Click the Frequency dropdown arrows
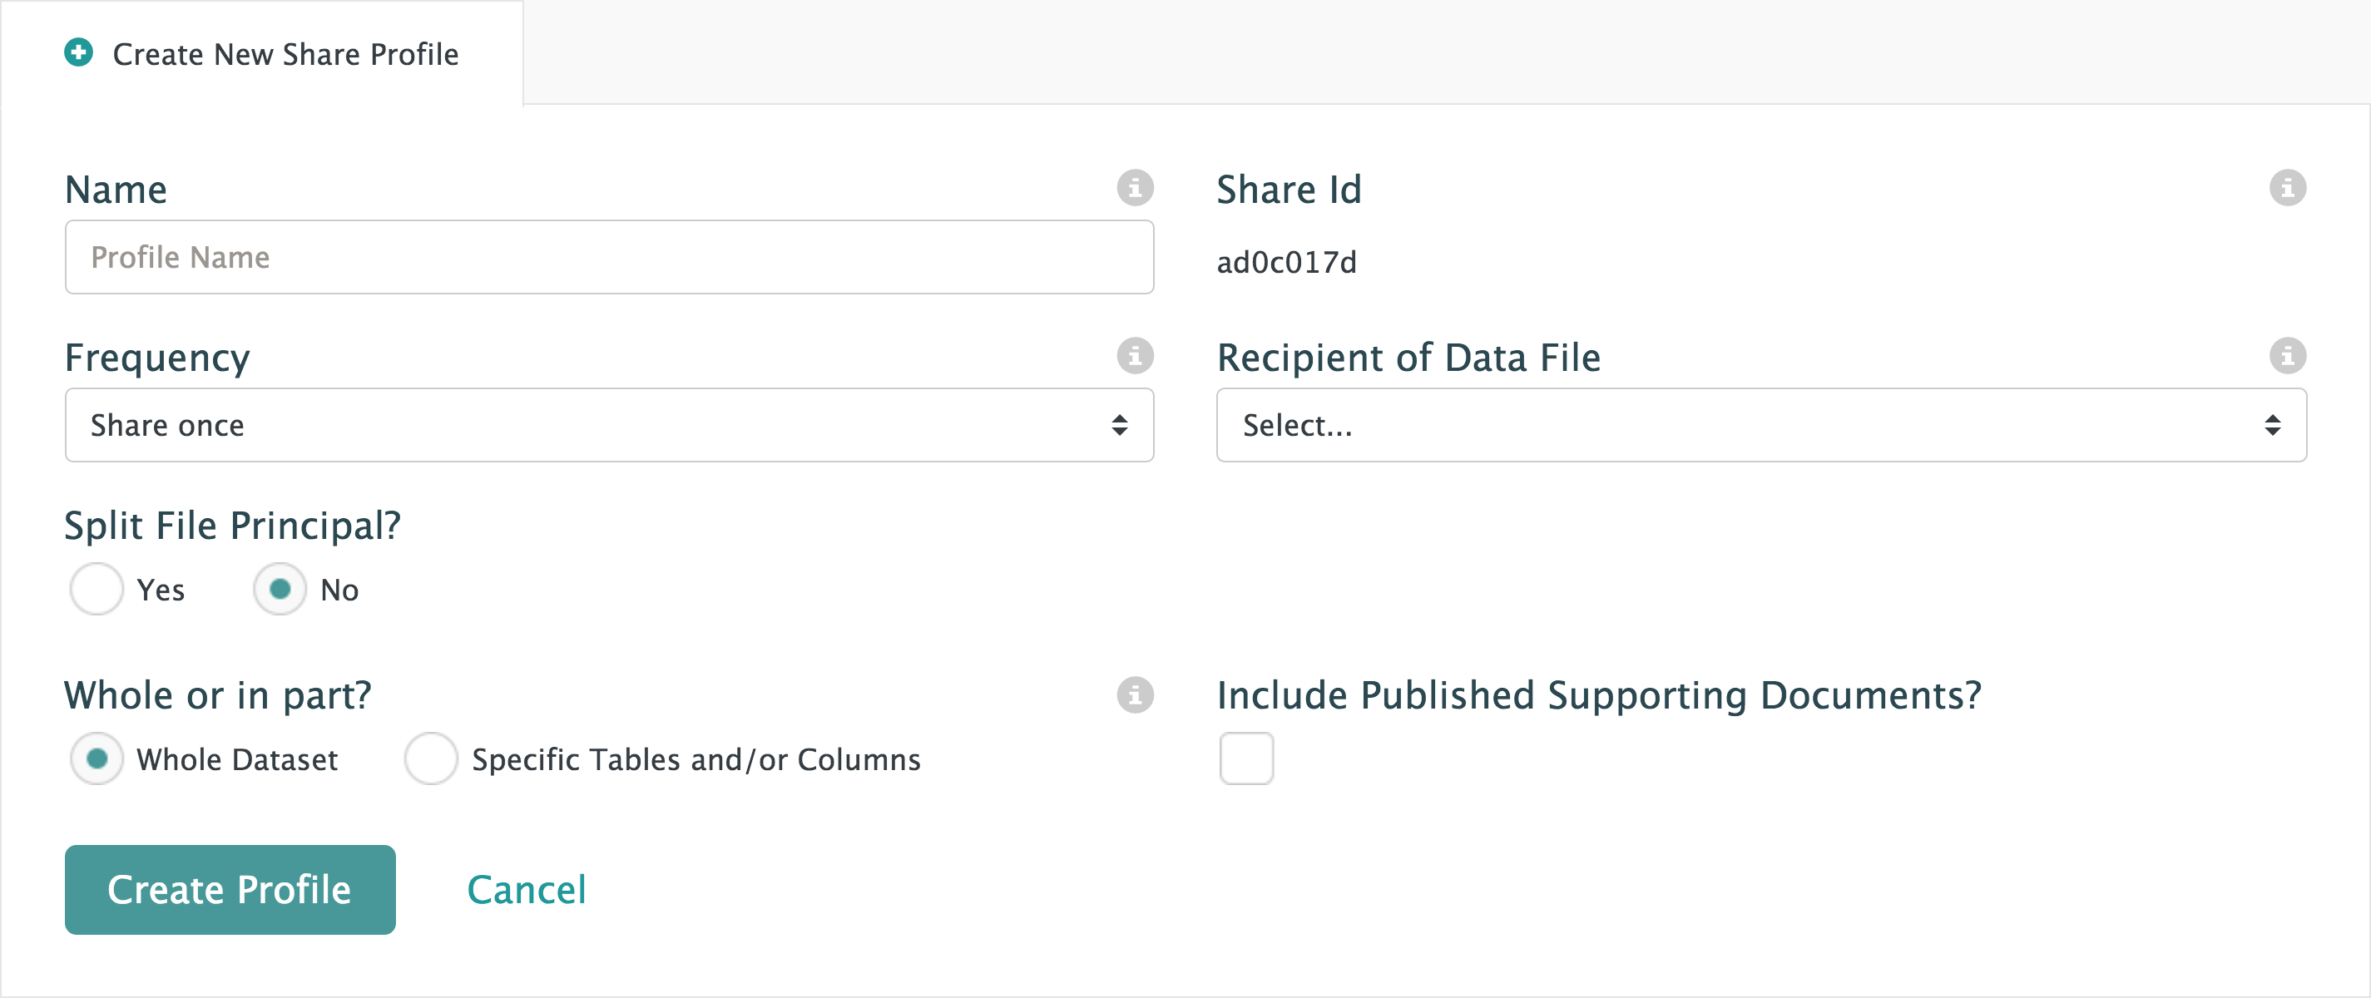This screenshot has height=998, width=2371. click(1119, 425)
